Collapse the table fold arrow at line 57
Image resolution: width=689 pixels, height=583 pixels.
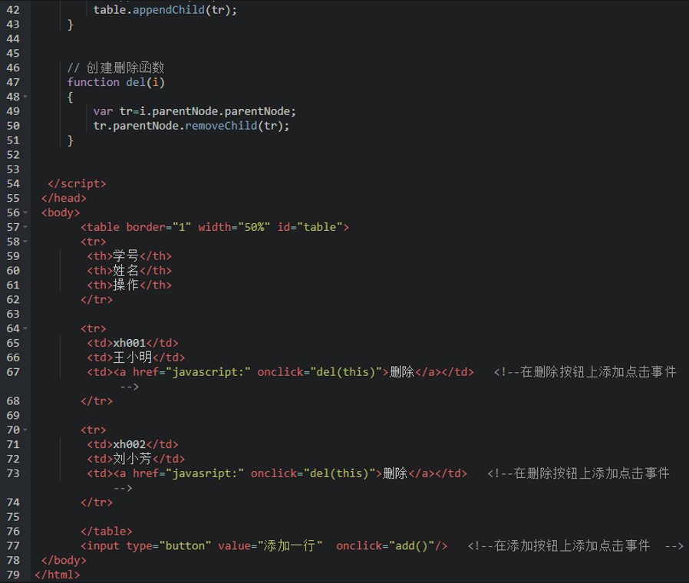pyautogui.click(x=25, y=227)
